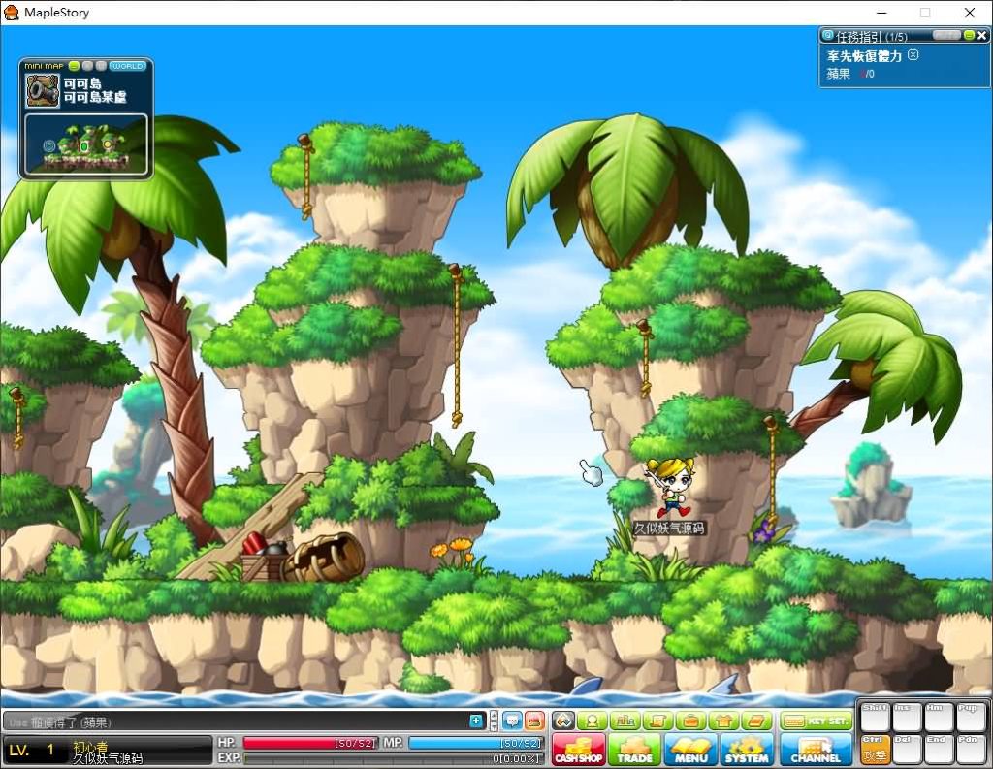The height and width of the screenshot is (769, 993).
Task: Click the Hm quick slot
Action: pyautogui.click(x=939, y=717)
